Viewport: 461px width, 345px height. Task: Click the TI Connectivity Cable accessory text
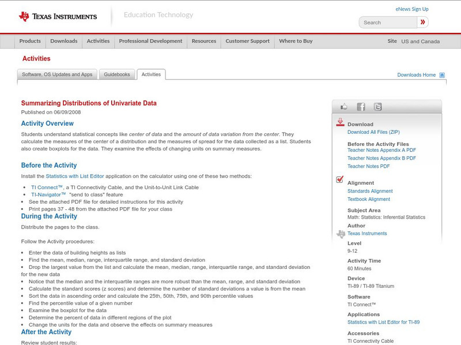371,341
